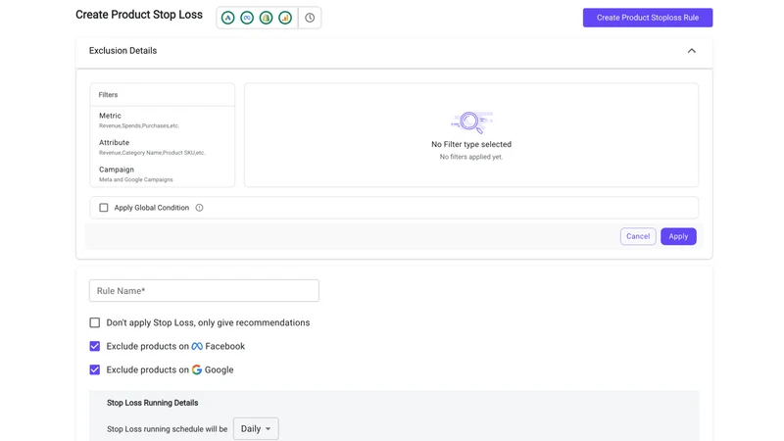
Task: Open the Daily schedule dropdown
Action: [x=256, y=428]
